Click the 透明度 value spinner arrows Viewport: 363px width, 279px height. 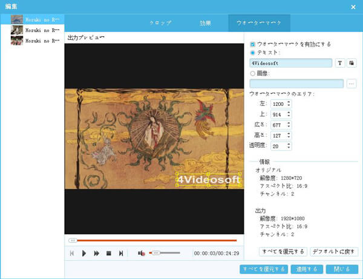click(289, 146)
